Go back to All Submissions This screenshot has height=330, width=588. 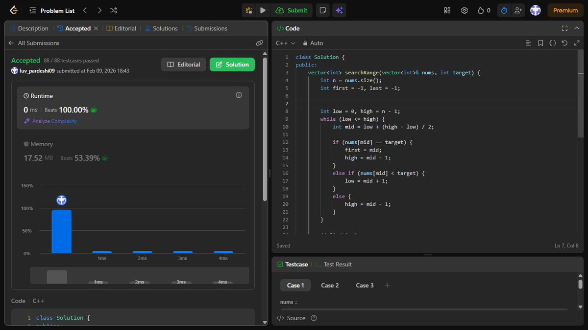(34, 43)
